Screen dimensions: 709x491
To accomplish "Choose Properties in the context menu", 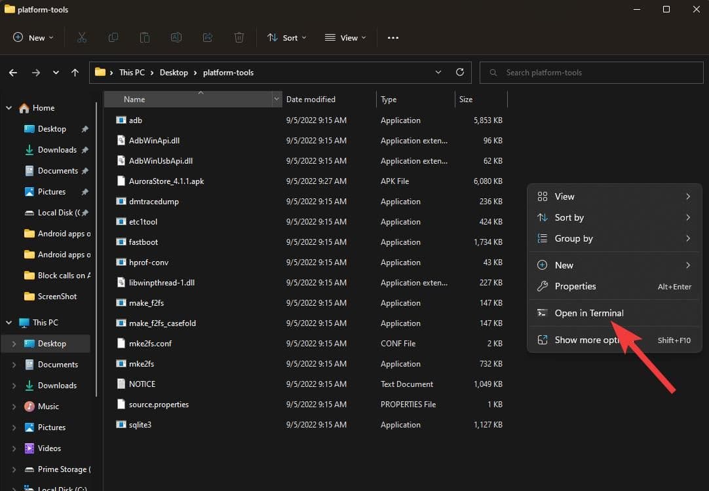I will pos(575,286).
